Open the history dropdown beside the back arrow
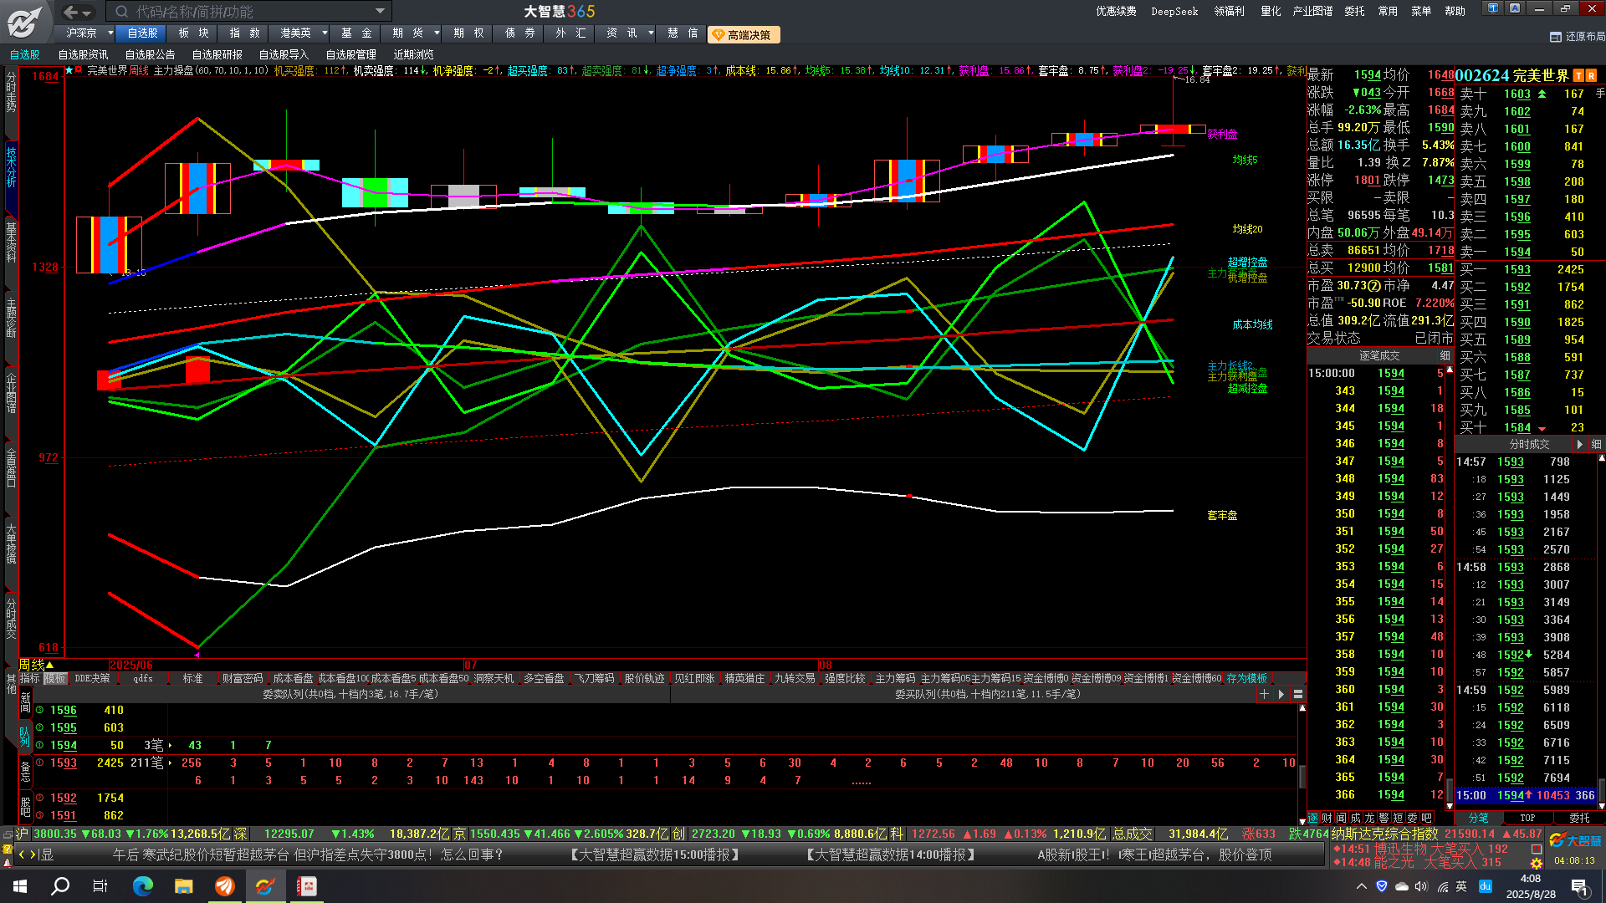The image size is (1606, 903). point(87,13)
